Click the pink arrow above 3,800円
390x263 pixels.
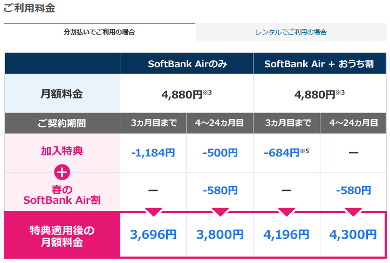click(x=220, y=212)
